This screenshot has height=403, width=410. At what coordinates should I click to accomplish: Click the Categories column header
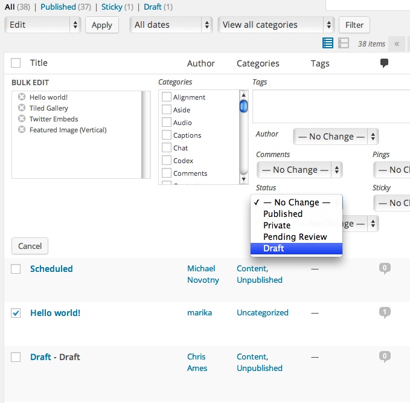258,63
